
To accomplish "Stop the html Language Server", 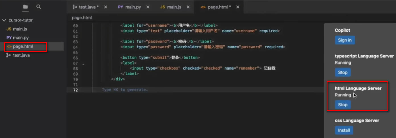I will 343,105.
